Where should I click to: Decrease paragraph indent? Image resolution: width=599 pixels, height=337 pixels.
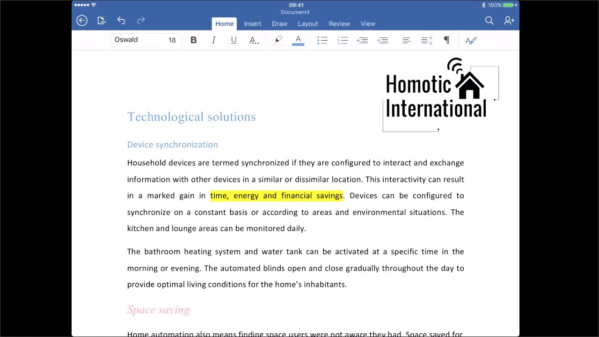tap(362, 40)
